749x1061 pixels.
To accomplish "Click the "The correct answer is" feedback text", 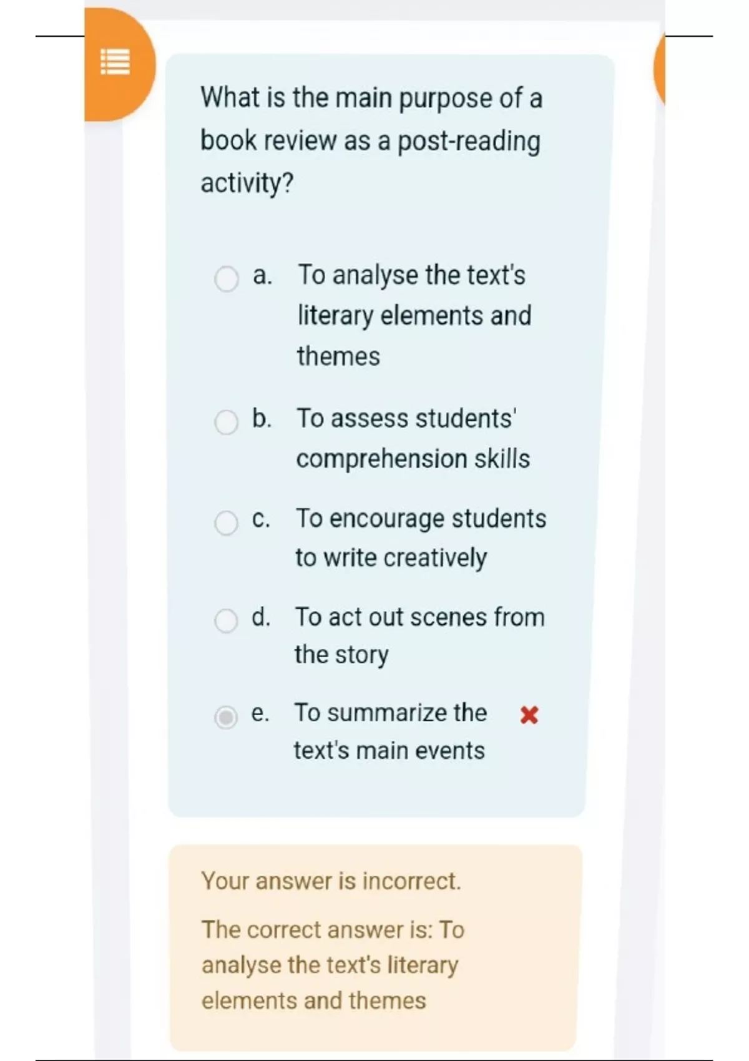I will (333, 965).
